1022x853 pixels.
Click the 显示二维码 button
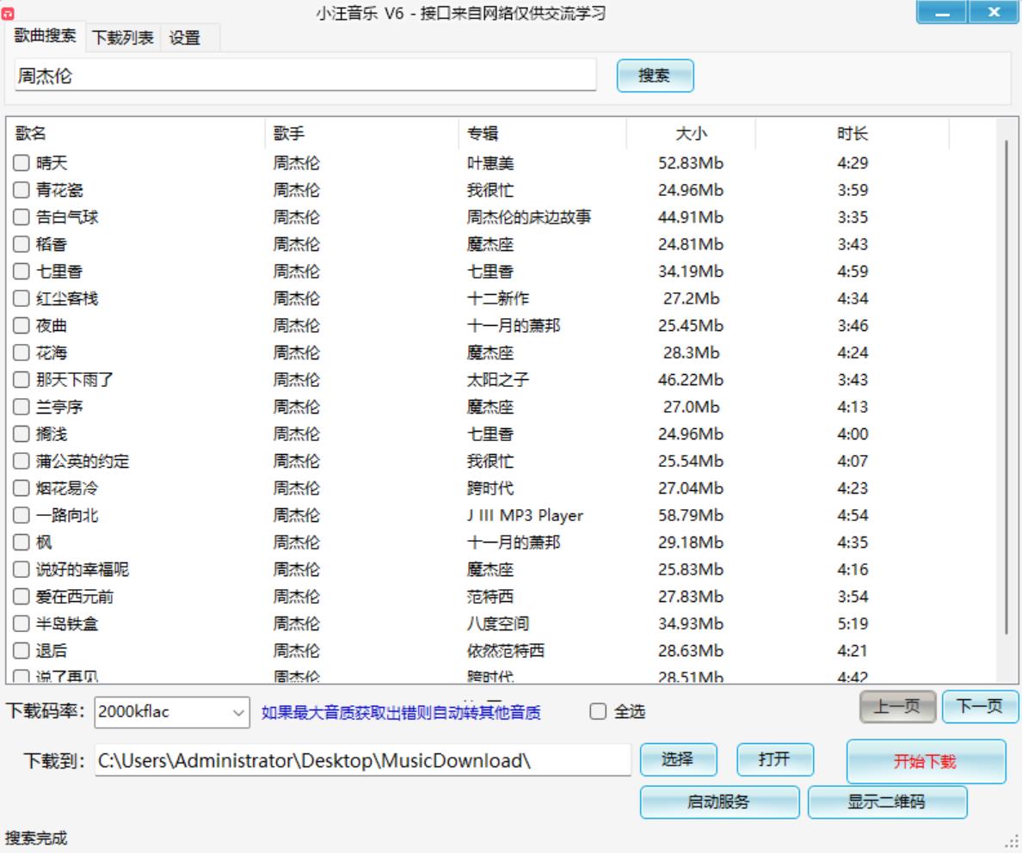[886, 801]
